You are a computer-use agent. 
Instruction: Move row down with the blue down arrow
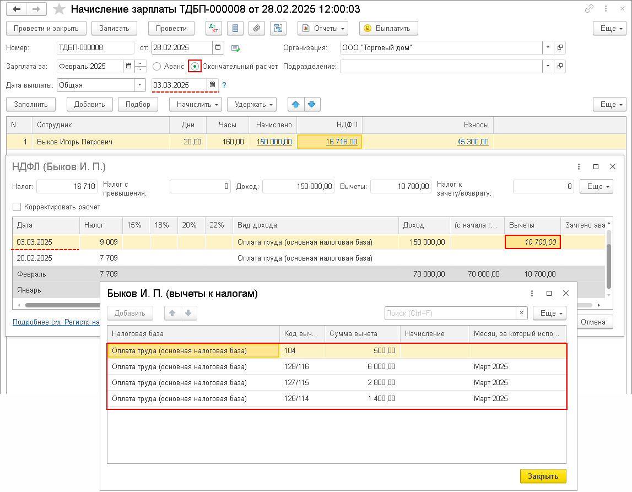(x=311, y=104)
